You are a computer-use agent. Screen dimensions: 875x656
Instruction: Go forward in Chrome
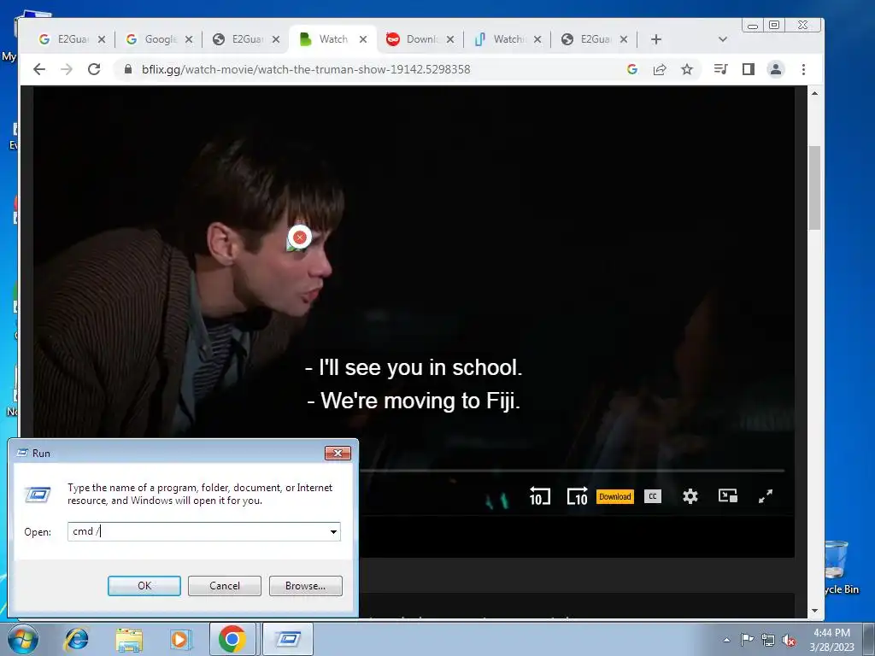click(x=67, y=69)
